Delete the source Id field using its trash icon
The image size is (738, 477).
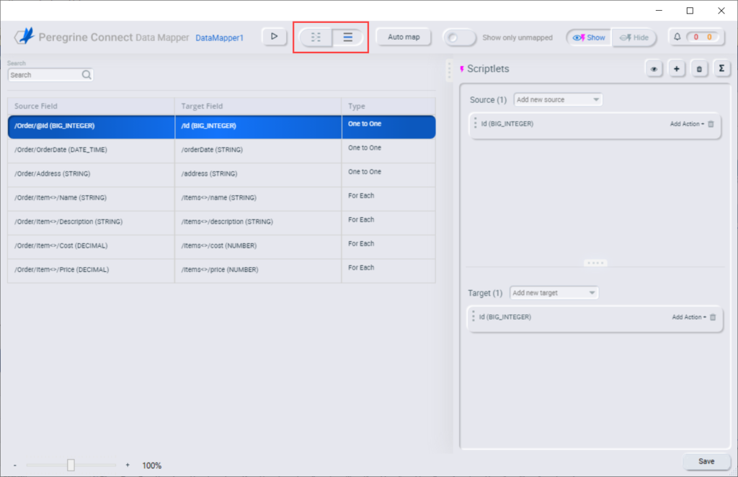tap(711, 124)
